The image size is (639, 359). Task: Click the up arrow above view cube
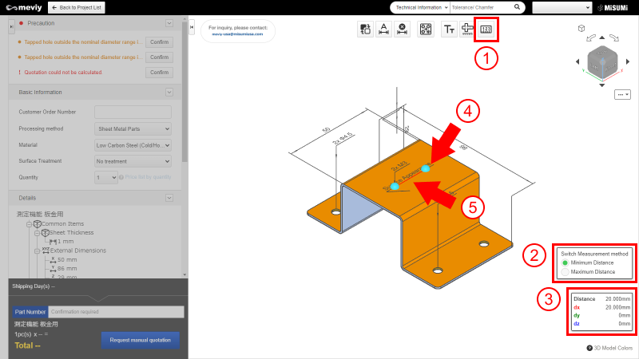(x=602, y=37)
